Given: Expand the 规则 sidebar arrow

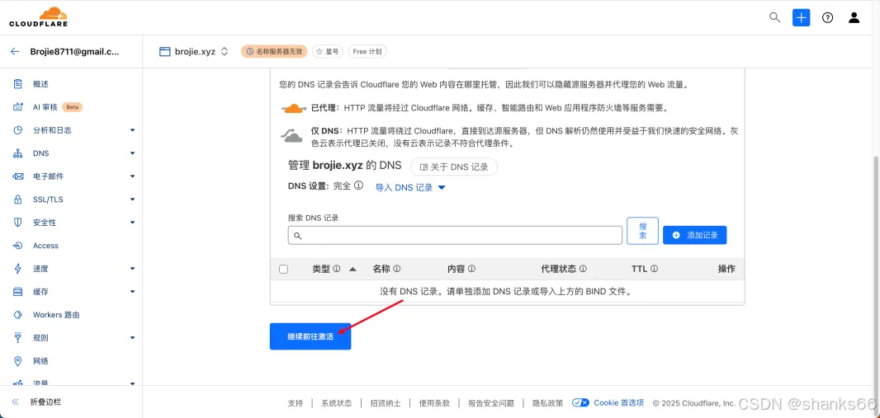Looking at the screenshot, I should pos(132,338).
